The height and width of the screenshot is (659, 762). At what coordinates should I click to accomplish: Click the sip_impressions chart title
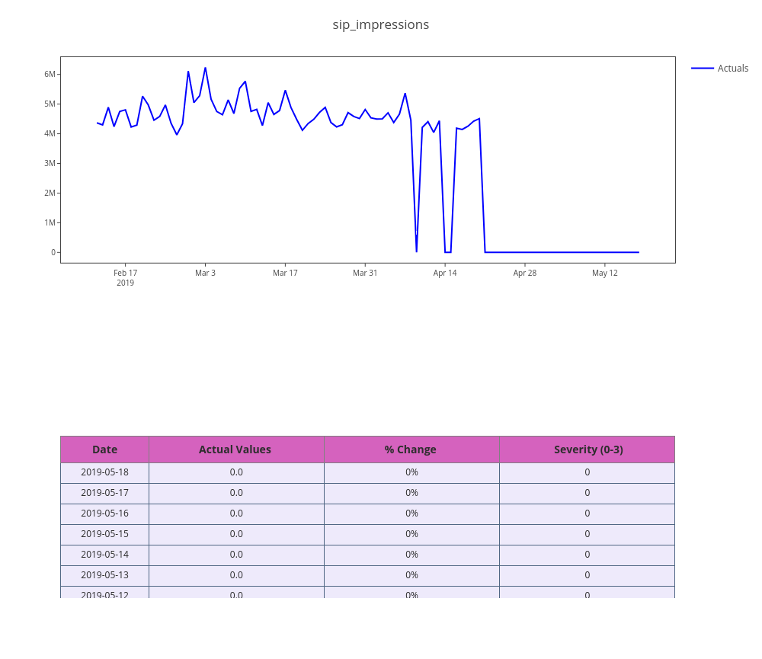380,24
